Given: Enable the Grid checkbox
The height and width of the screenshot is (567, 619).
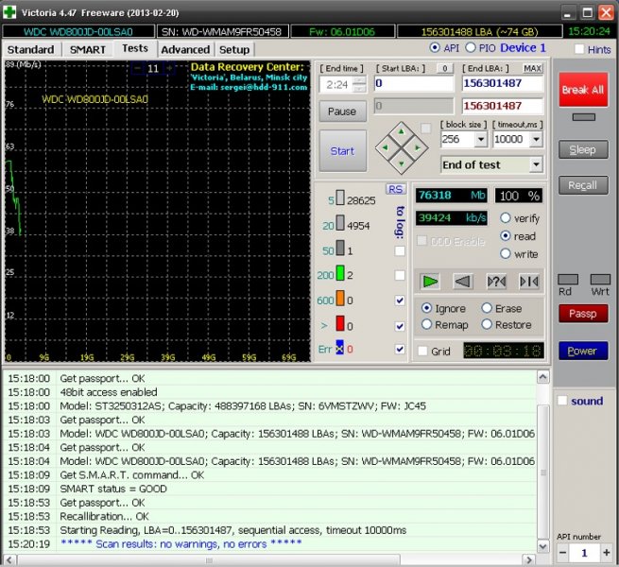Looking at the screenshot, I should point(422,351).
